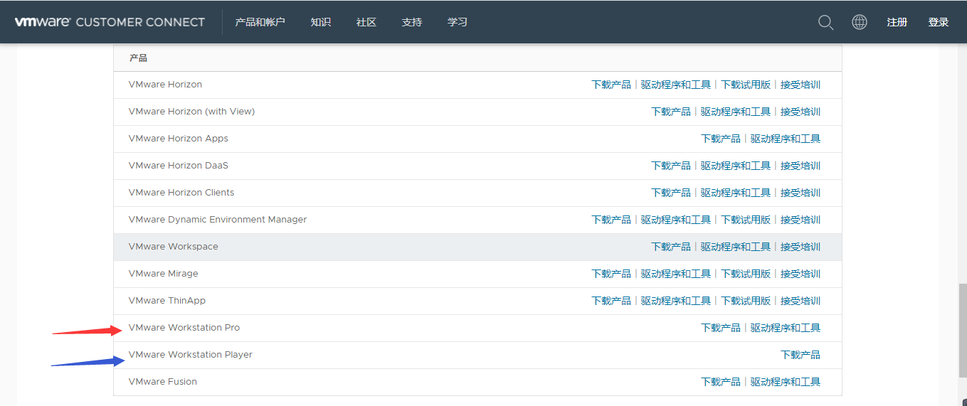Click 驱动程序和工具 for VMware Horizon DaaS
This screenshot has width=967, height=406.
tap(736, 166)
